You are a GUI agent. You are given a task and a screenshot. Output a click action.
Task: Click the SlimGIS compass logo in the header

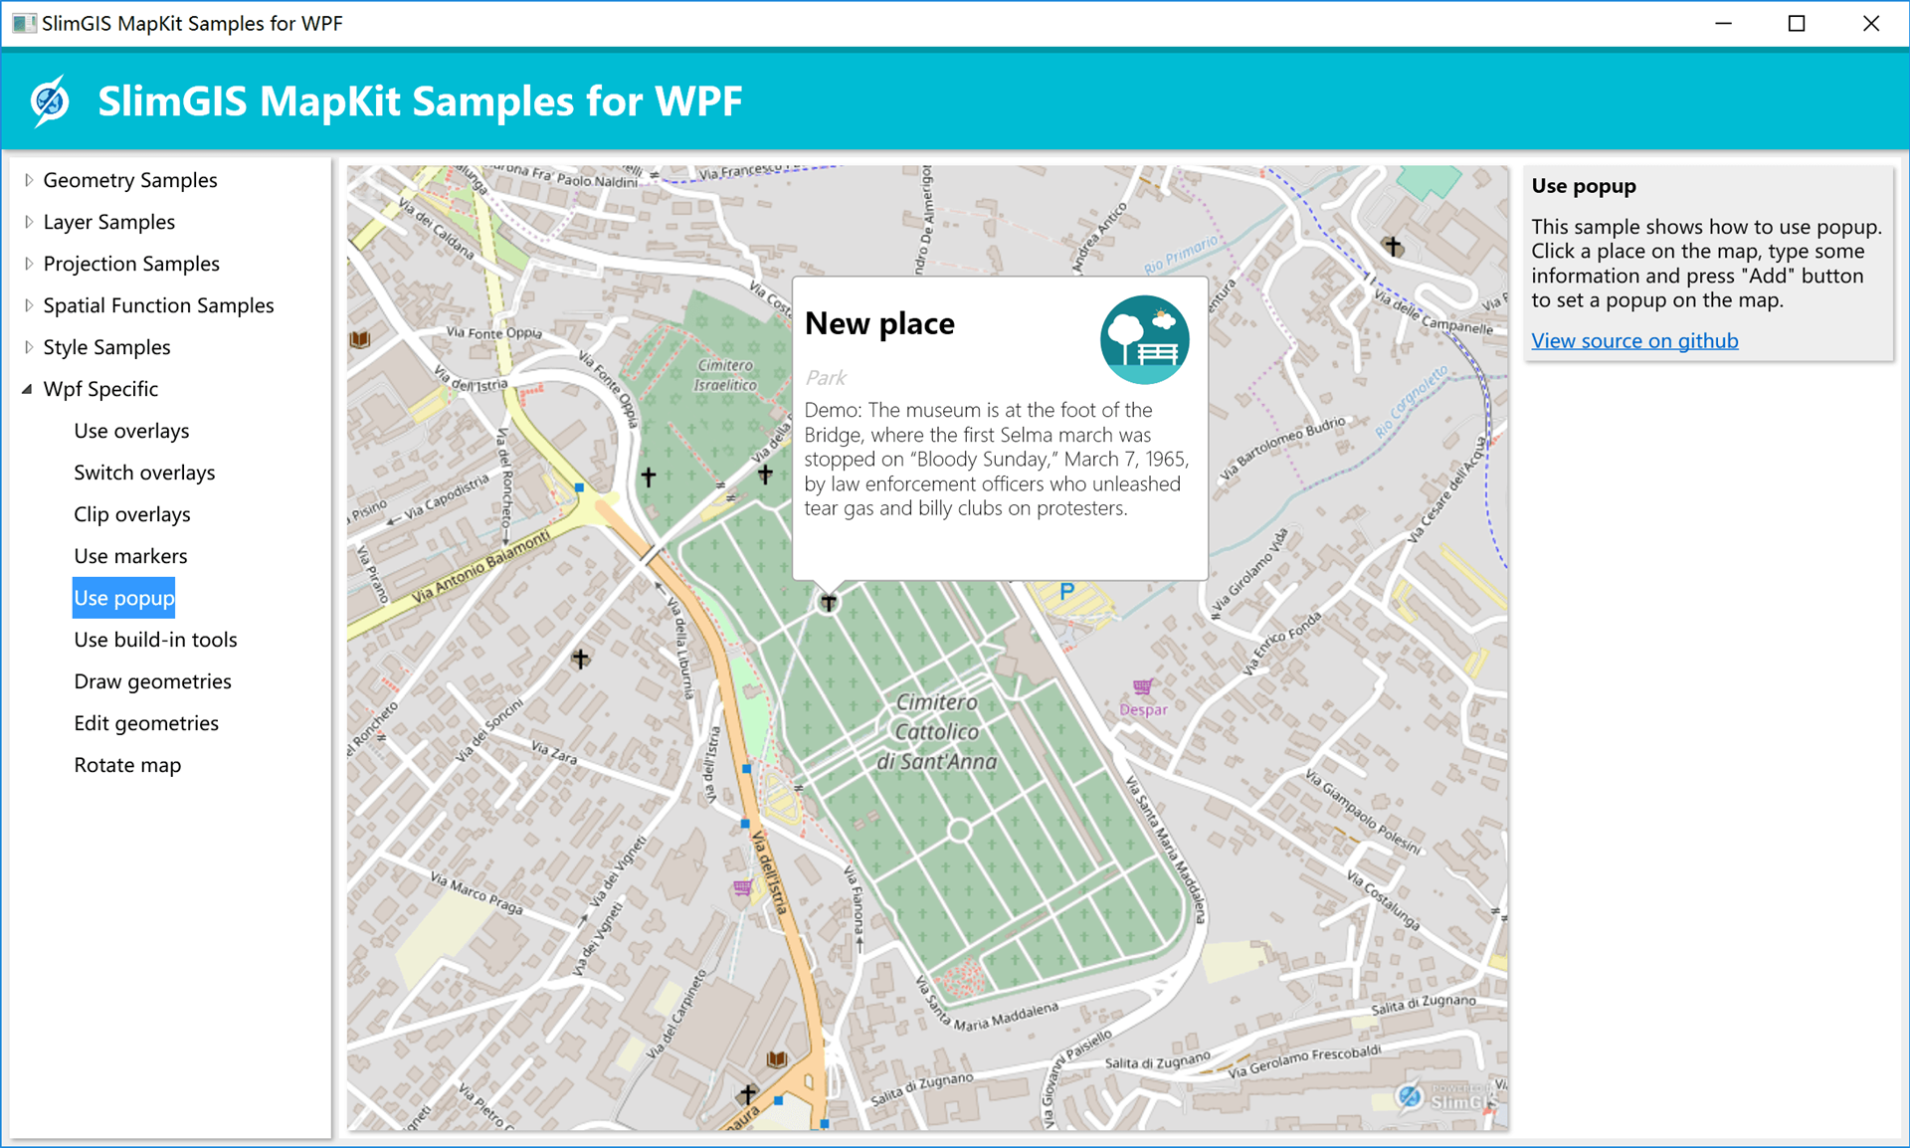[50, 100]
